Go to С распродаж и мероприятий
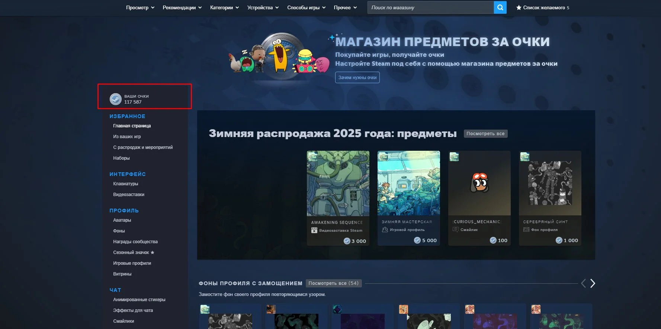 (x=143, y=147)
